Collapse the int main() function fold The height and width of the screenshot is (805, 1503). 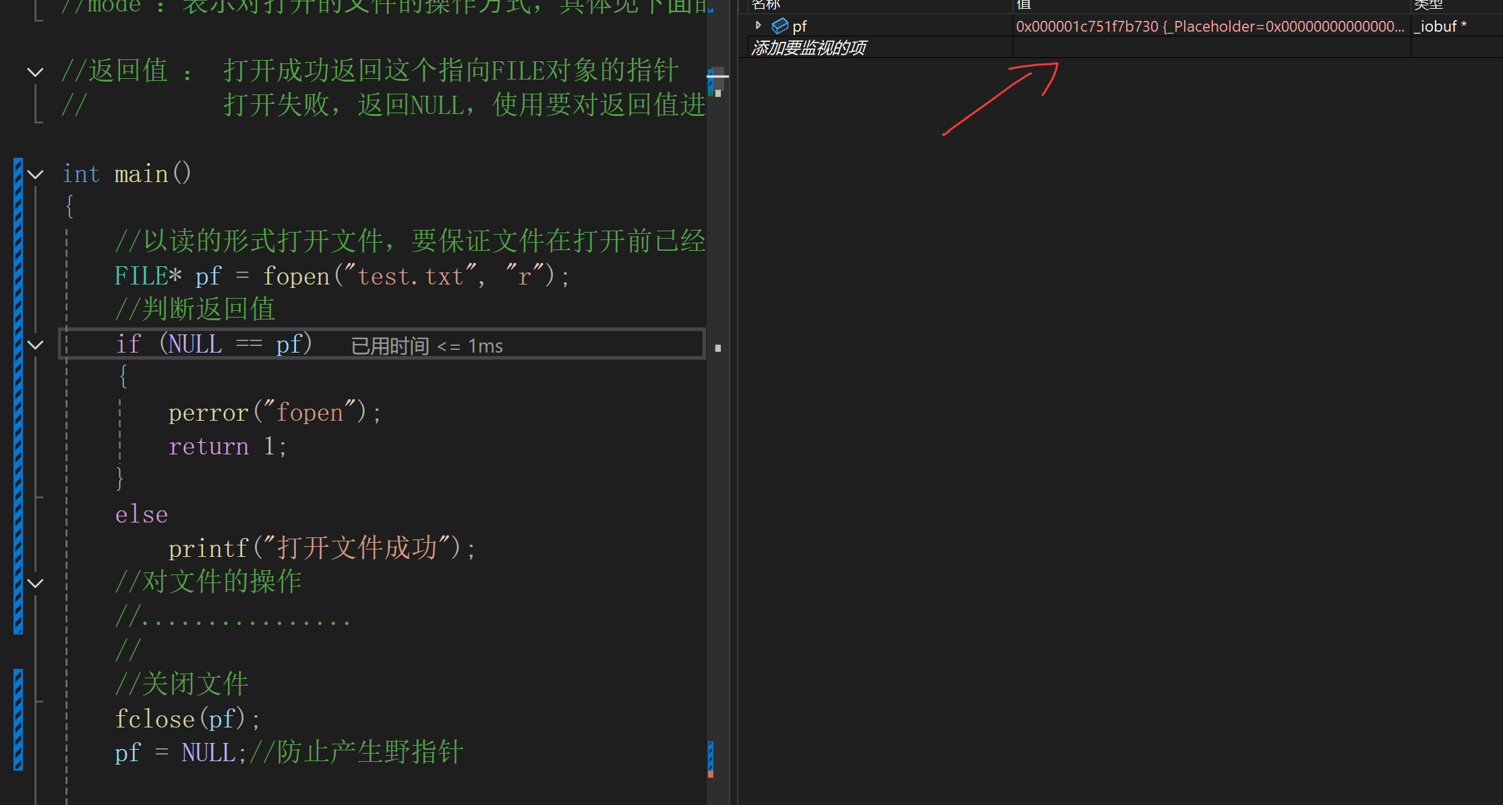click(35, 175)
